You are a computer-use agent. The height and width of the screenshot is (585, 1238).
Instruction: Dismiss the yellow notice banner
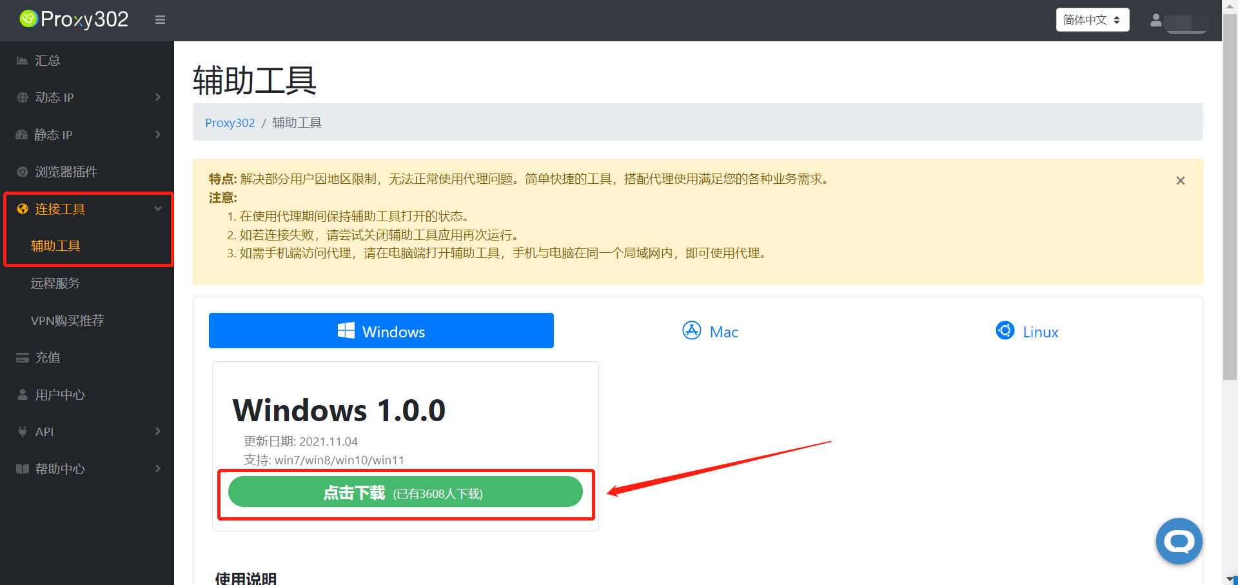(1180, 181)
